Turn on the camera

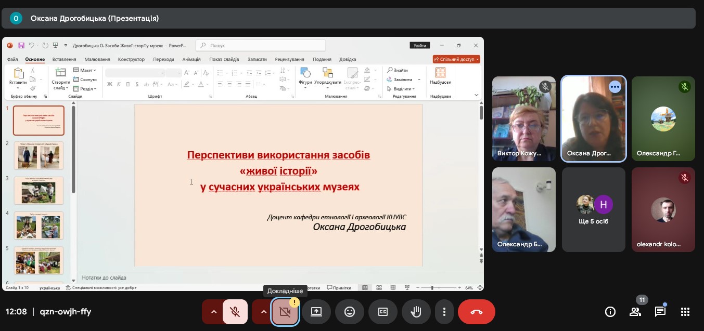tap(285, 312)
